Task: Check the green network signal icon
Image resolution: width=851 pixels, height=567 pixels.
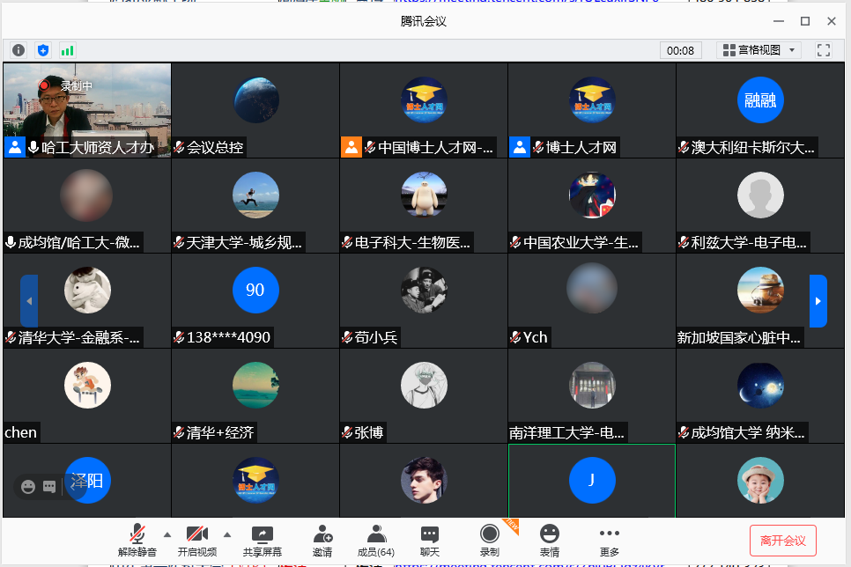Action: pyautogui.click(x=67, y=50)
